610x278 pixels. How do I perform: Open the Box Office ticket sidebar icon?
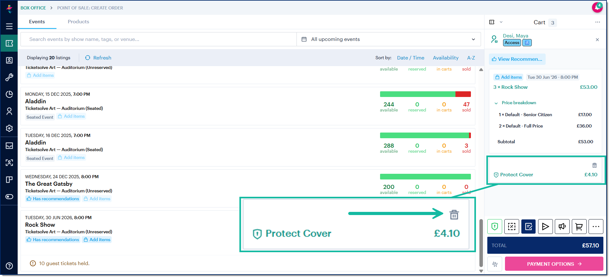click(x=9, y=43)
